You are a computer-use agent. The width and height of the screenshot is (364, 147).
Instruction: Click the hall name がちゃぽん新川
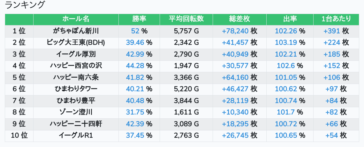76,31
